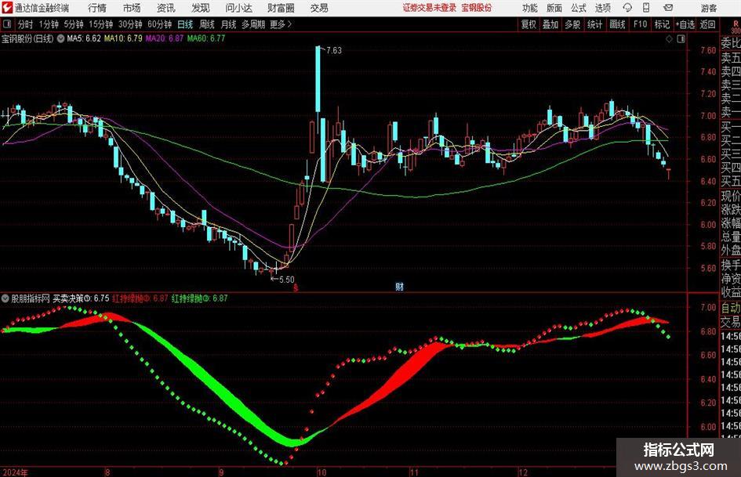The image size is (741, 477).
Task: Add stock via +自选 button
Action: coord(685,24)
